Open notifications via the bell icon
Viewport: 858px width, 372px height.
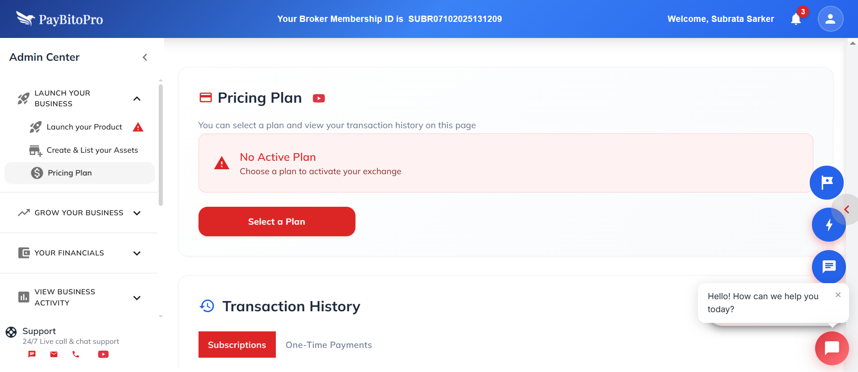[x=795, y=19]
